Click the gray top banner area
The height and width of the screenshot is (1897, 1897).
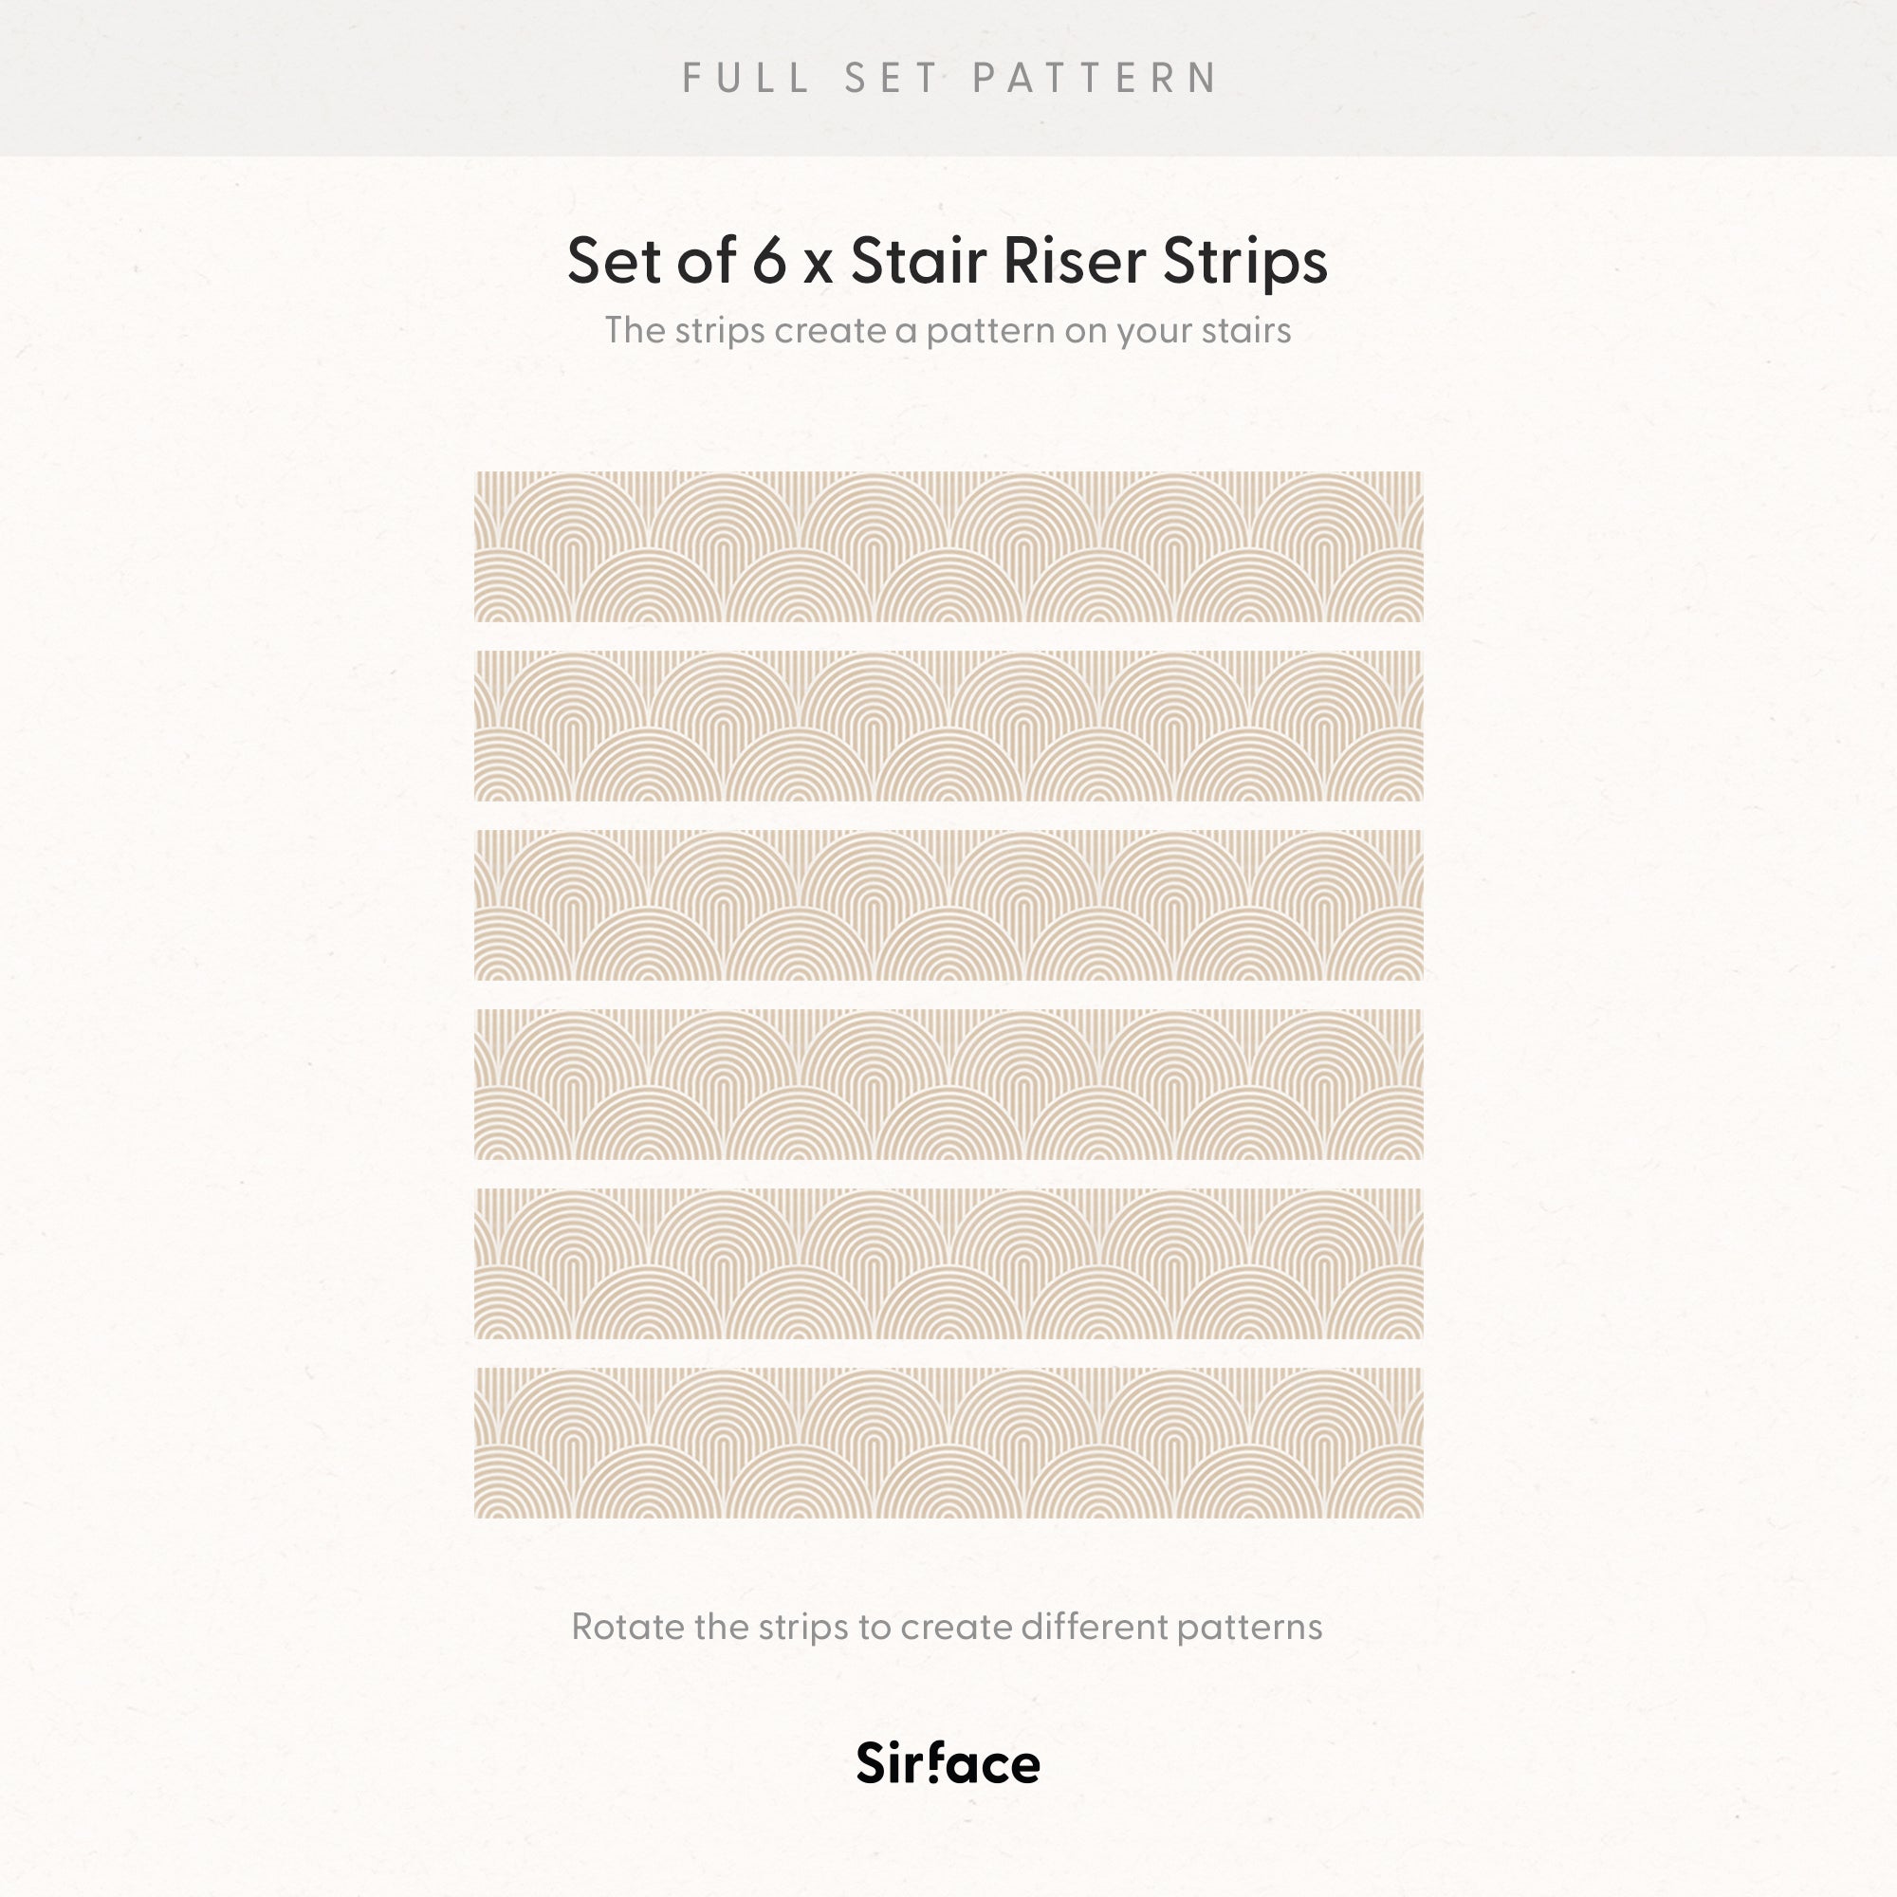point(948,78)
